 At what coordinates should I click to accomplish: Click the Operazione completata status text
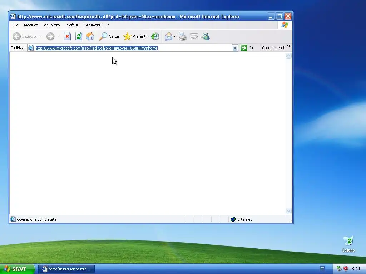37,219
